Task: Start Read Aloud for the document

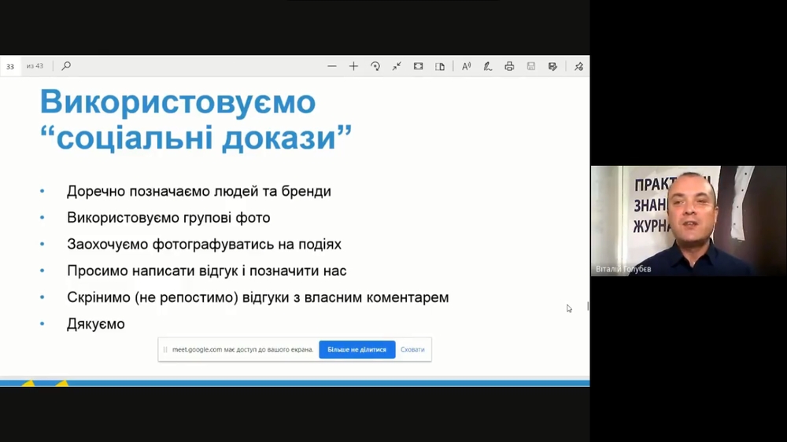Action: click(x=467, y=67)
